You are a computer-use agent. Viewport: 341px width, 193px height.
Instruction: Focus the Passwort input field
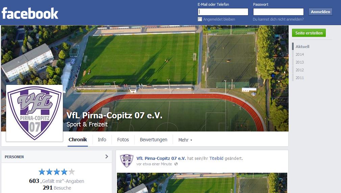[278, 12]
